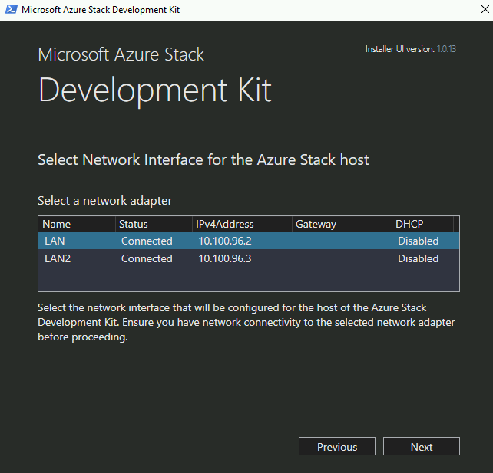Screen dimensions: 493x473
Task: Select the LAN network adapter row
Action: coord(248,241)
